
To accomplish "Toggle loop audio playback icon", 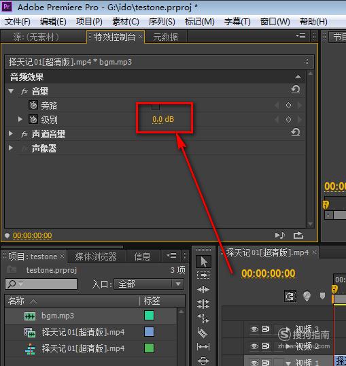I will point(298,235).
